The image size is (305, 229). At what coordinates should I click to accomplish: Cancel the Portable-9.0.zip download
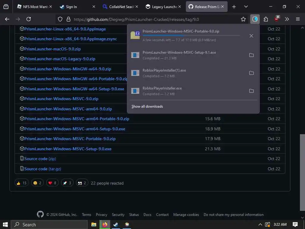251,36
